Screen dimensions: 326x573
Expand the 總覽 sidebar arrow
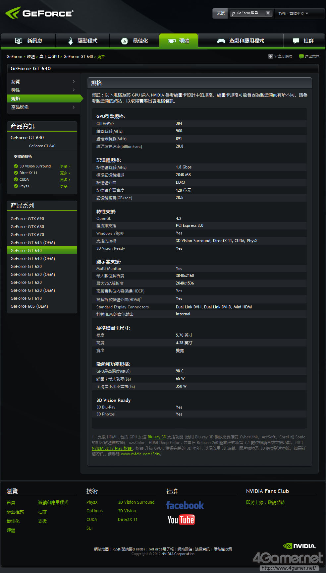click(74, 81)
